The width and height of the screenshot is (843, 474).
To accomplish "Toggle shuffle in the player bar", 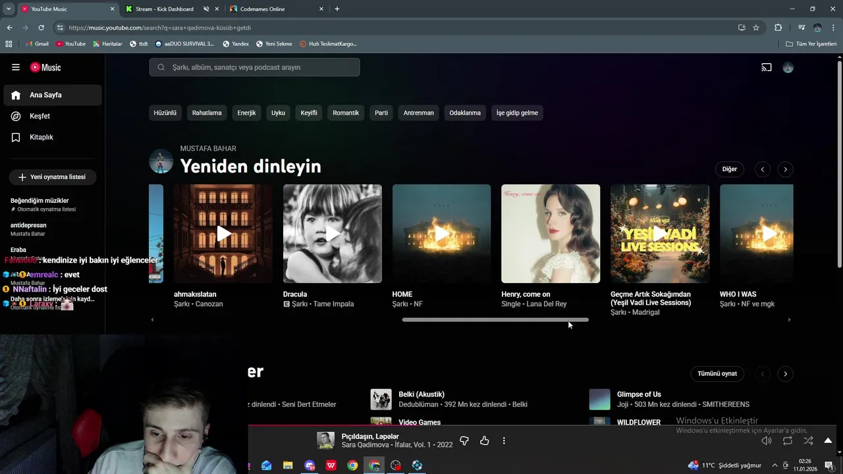I will (808, 441).
